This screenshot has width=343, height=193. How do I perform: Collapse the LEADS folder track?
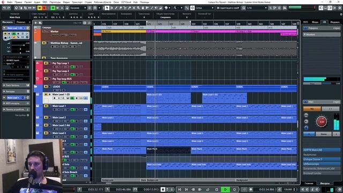click(x=36, y=87)
